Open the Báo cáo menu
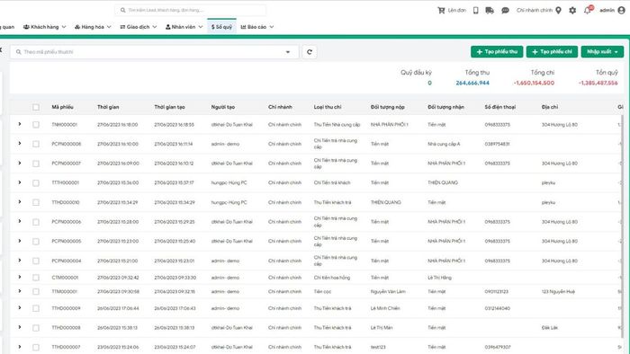This screenshot has height=354, width=630. [x=257, y=27]
